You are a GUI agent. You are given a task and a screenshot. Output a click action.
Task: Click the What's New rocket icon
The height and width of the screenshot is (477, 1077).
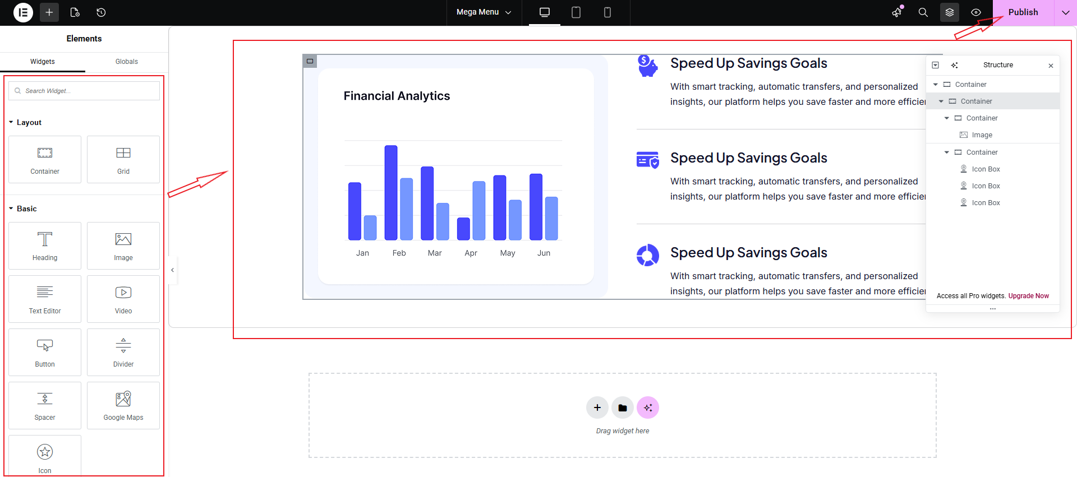[897, 12]
